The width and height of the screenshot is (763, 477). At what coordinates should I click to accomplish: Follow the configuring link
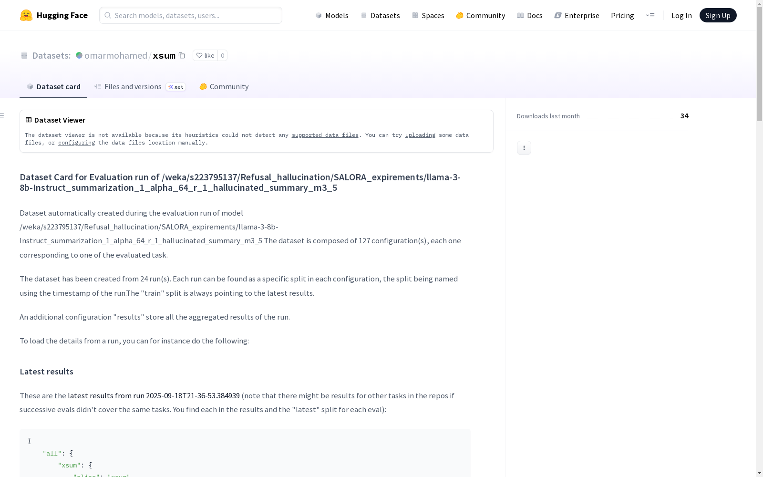[76, 143]
